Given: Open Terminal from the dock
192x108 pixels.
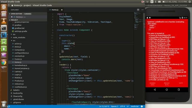Looking at the screenshot, I should (x=4, y=28).
